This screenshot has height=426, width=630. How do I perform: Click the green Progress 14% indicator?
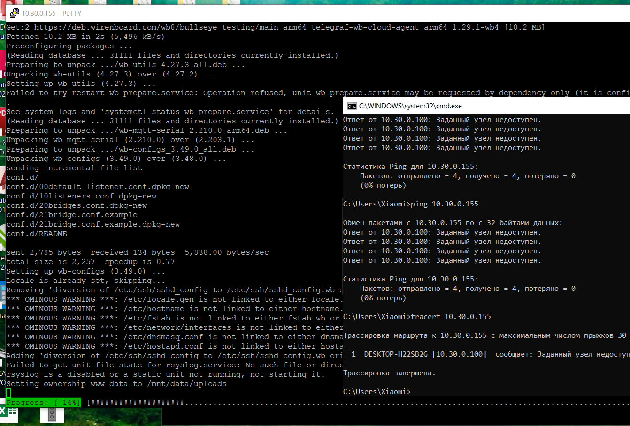43,403
